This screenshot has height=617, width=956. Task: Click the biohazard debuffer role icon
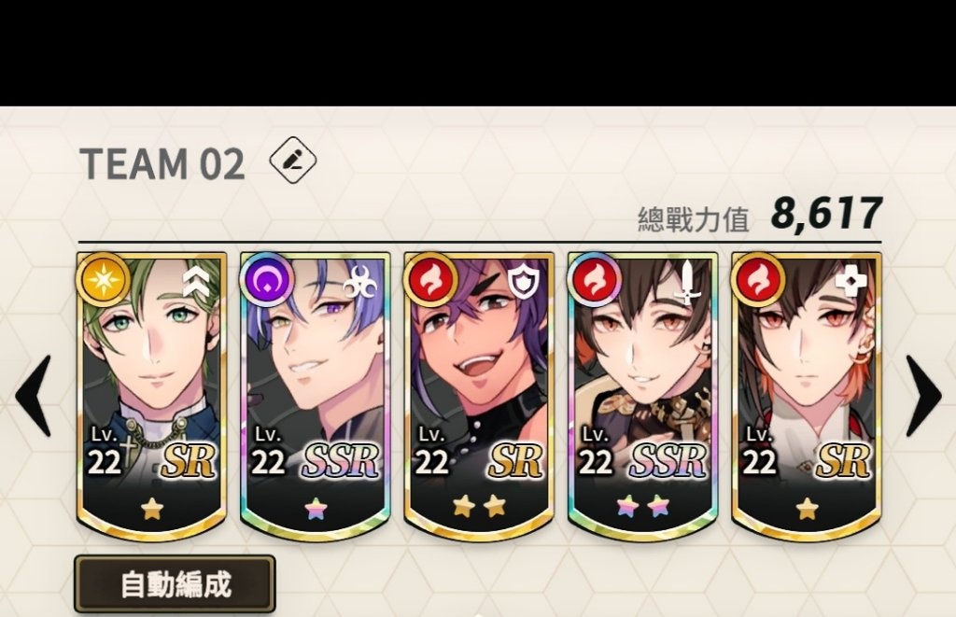359,282
